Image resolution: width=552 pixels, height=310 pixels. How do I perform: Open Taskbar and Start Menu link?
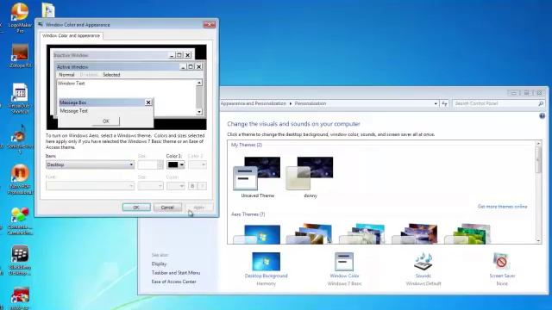[176, 273]
